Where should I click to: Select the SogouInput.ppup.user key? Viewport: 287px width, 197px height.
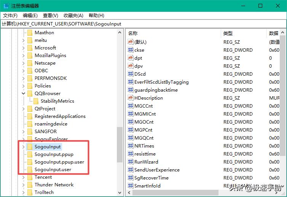point(59,162)
